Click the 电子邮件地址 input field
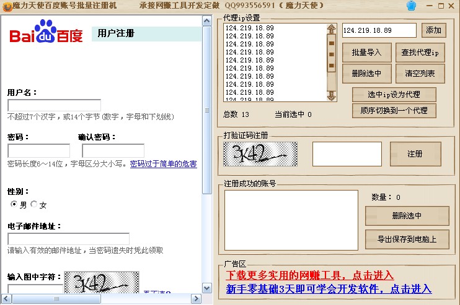Image resolution: width=460 pixels, height=305 pixels. click(x=68, y=239)
